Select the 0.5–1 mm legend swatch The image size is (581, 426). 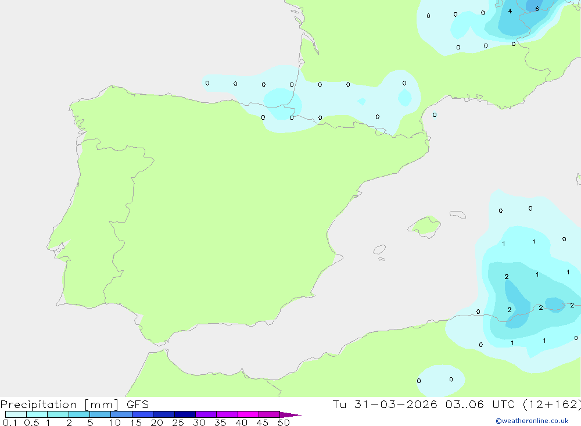37,414
